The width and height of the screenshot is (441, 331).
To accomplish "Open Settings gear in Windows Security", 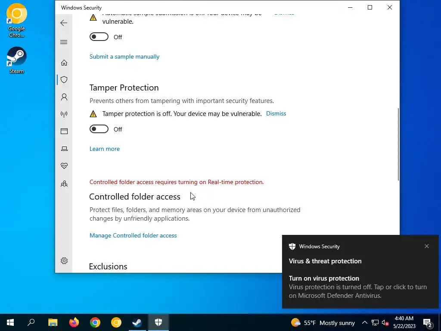I will coord(64,261).
